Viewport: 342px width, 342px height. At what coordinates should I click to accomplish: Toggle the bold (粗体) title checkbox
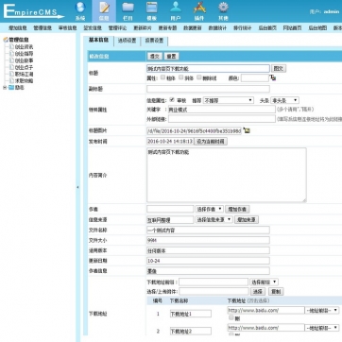[162, 77]
